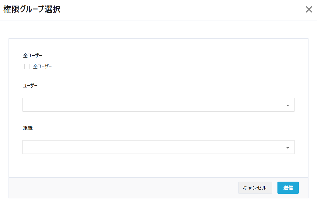The width and height of the screenshot is (317, 206).
Task: Click the 権限グループ選択 dialog title
Action: click(x=32, y=9)
